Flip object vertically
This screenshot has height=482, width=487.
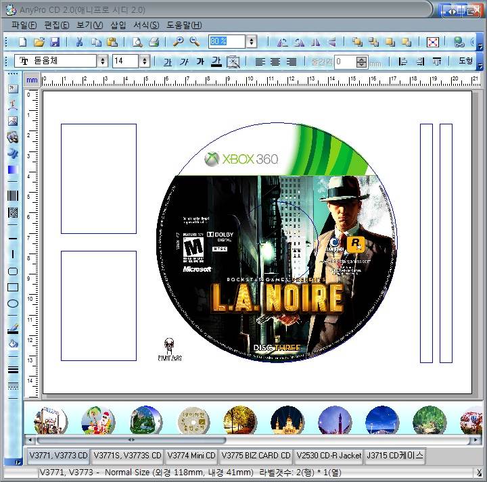(x=332, y=42)
